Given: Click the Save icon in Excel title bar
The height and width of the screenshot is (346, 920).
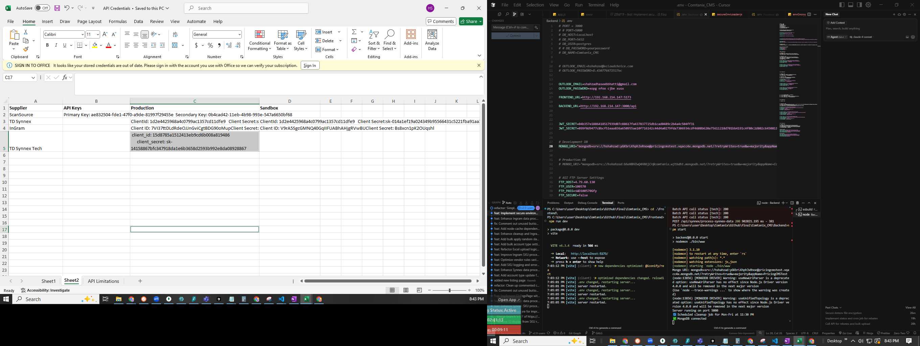Looking at the screenshot, I should pyautogui.click(x=57, y=8).
